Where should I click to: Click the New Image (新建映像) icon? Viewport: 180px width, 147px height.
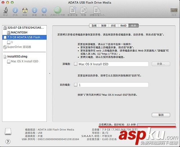[x=73, y=10]
